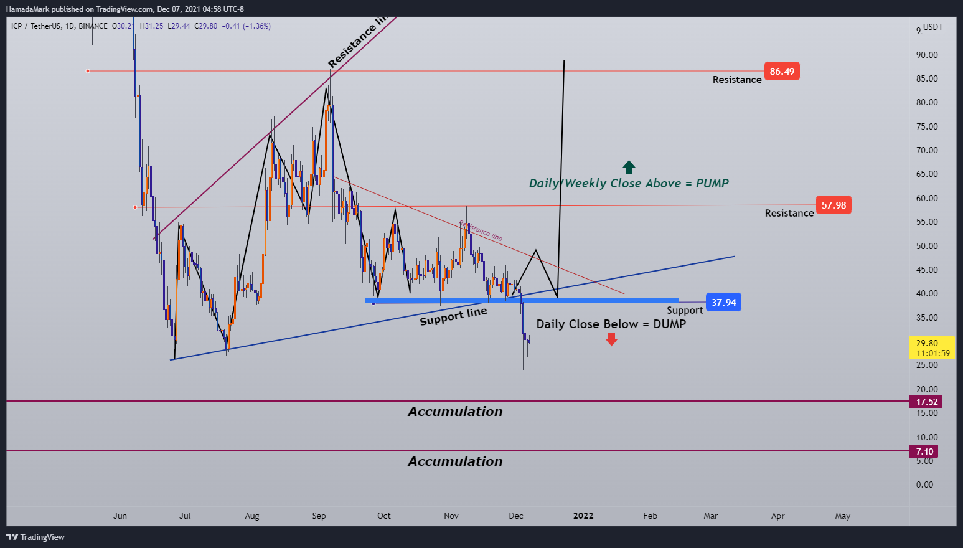Image resolution: width=963 pixels, height=548 pixels.
Task: Click the upper 'Accumulation' label
Action: pos(455,412)
